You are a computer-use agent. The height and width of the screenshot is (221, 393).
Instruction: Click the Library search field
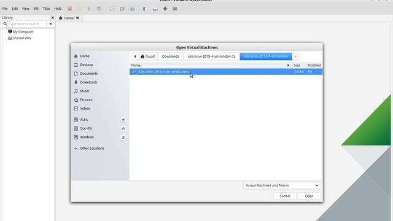pyautogui.click(x=25, y=24)
